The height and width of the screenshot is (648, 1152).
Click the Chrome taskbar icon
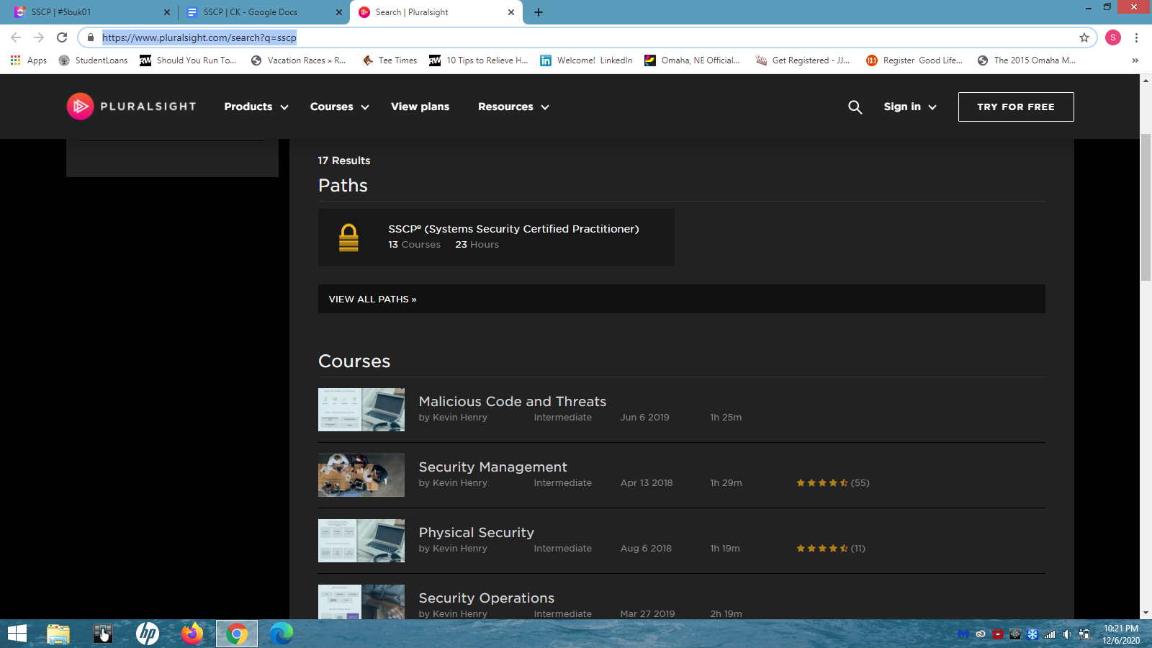click(237, 634)
